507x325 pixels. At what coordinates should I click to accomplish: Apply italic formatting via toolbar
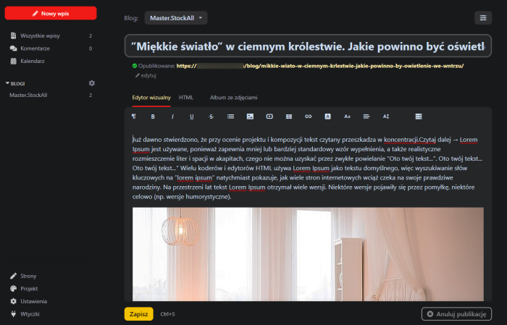(x=172, y=116)
